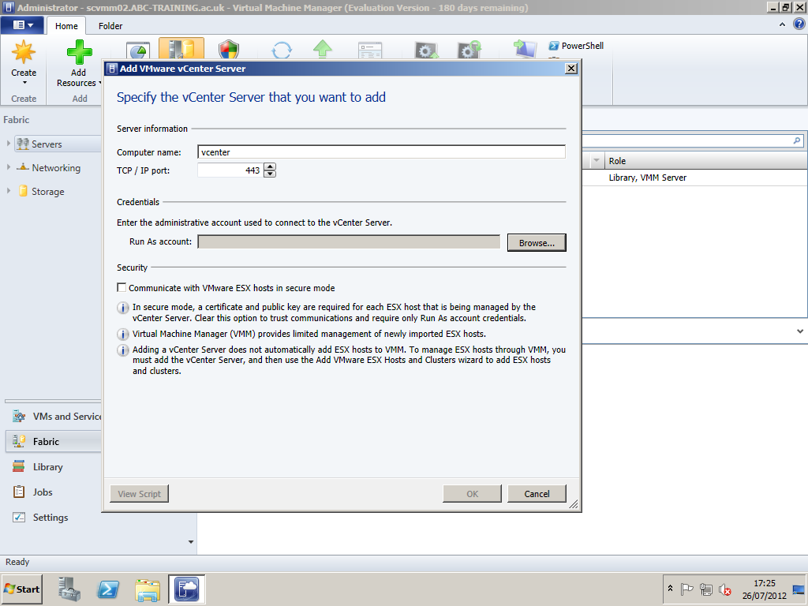The height and width of the screenshot is (606, 808).
Task: Open Windows Explorer from the taskbar
Action: 148,589
